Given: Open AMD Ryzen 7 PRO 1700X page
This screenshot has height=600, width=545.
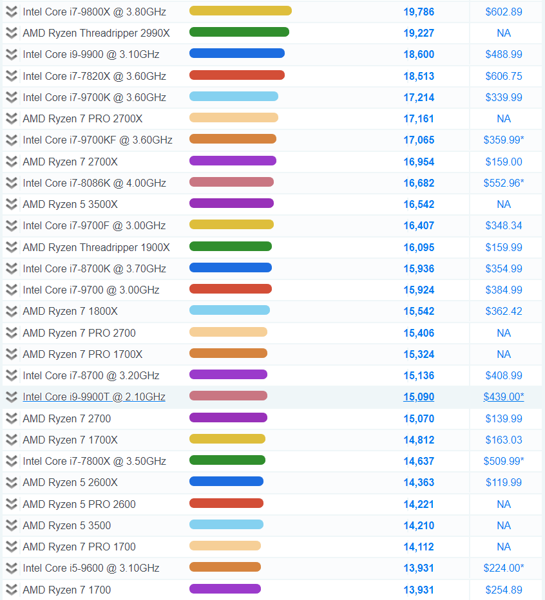Looking at the screenshot, I should (82, 354).
